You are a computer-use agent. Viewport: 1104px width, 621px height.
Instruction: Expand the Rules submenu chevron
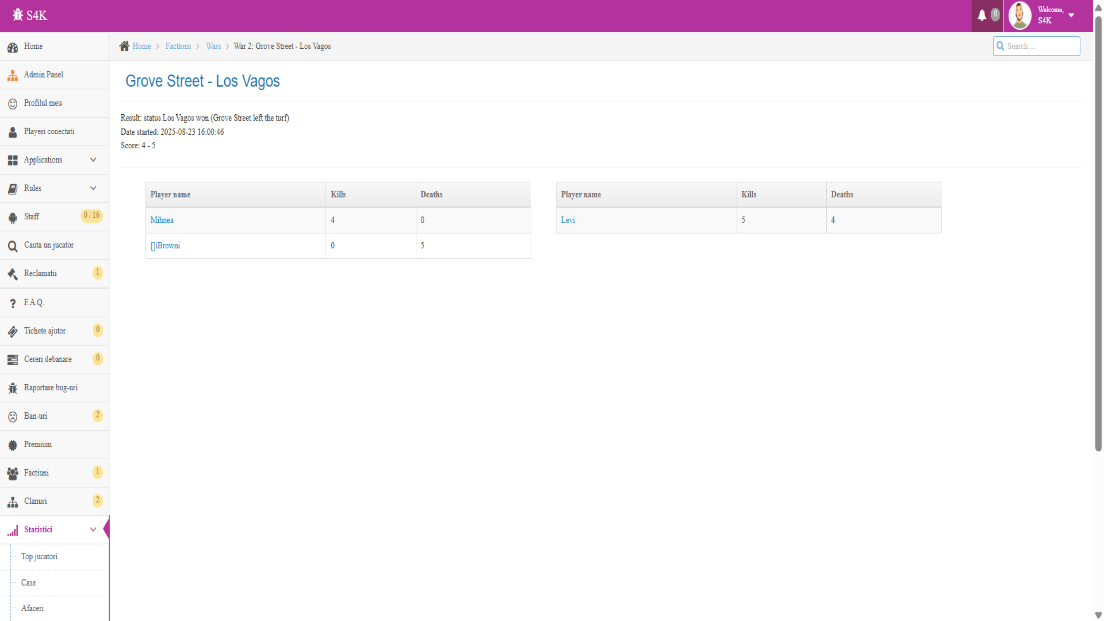coord(93,188)
